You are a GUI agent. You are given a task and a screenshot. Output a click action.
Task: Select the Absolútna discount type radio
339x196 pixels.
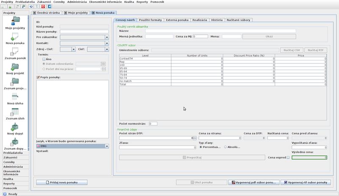pyautogui.click(x=225, y=147)
